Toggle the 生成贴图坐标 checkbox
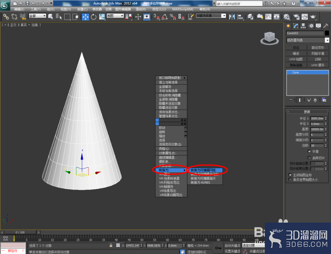This screenshot has width=331, height=254. coord(290,175)
